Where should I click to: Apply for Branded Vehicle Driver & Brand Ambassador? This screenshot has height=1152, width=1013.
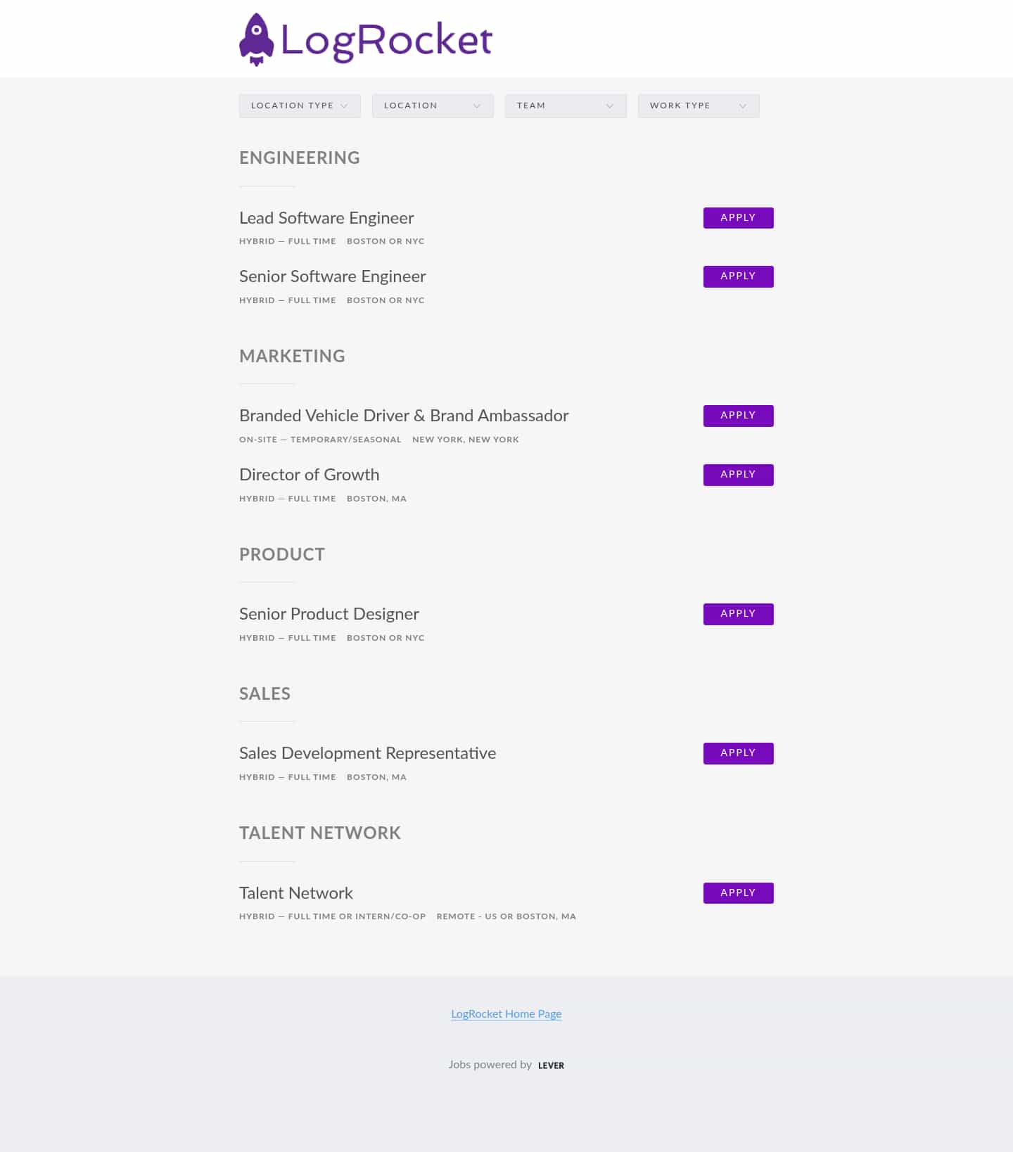pos(737,416)
